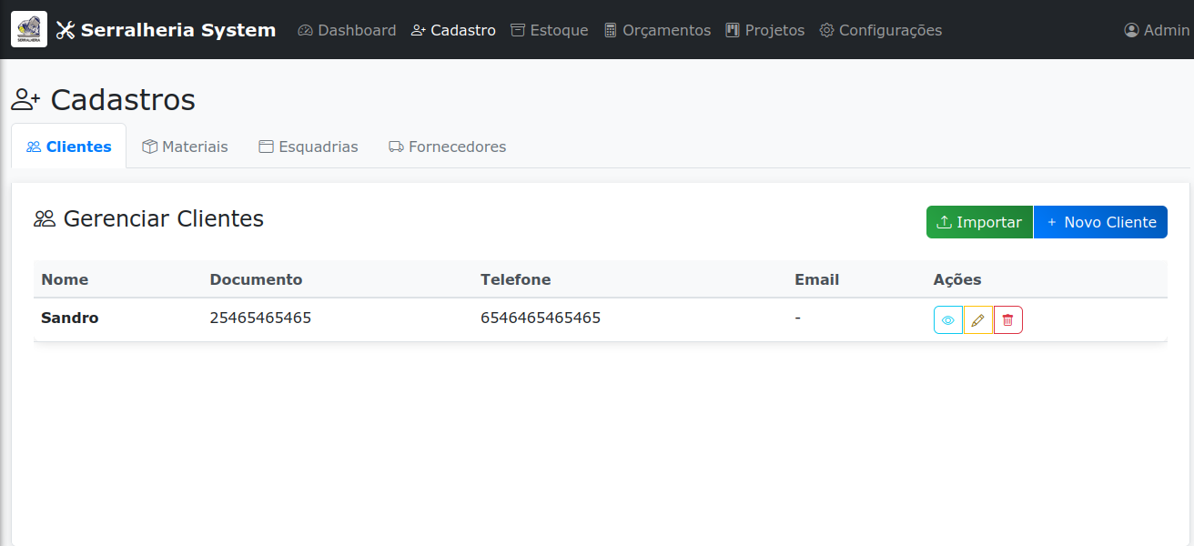Click the Sandro client name
This screenshot has height=546, width=1194.
(70, 318)
